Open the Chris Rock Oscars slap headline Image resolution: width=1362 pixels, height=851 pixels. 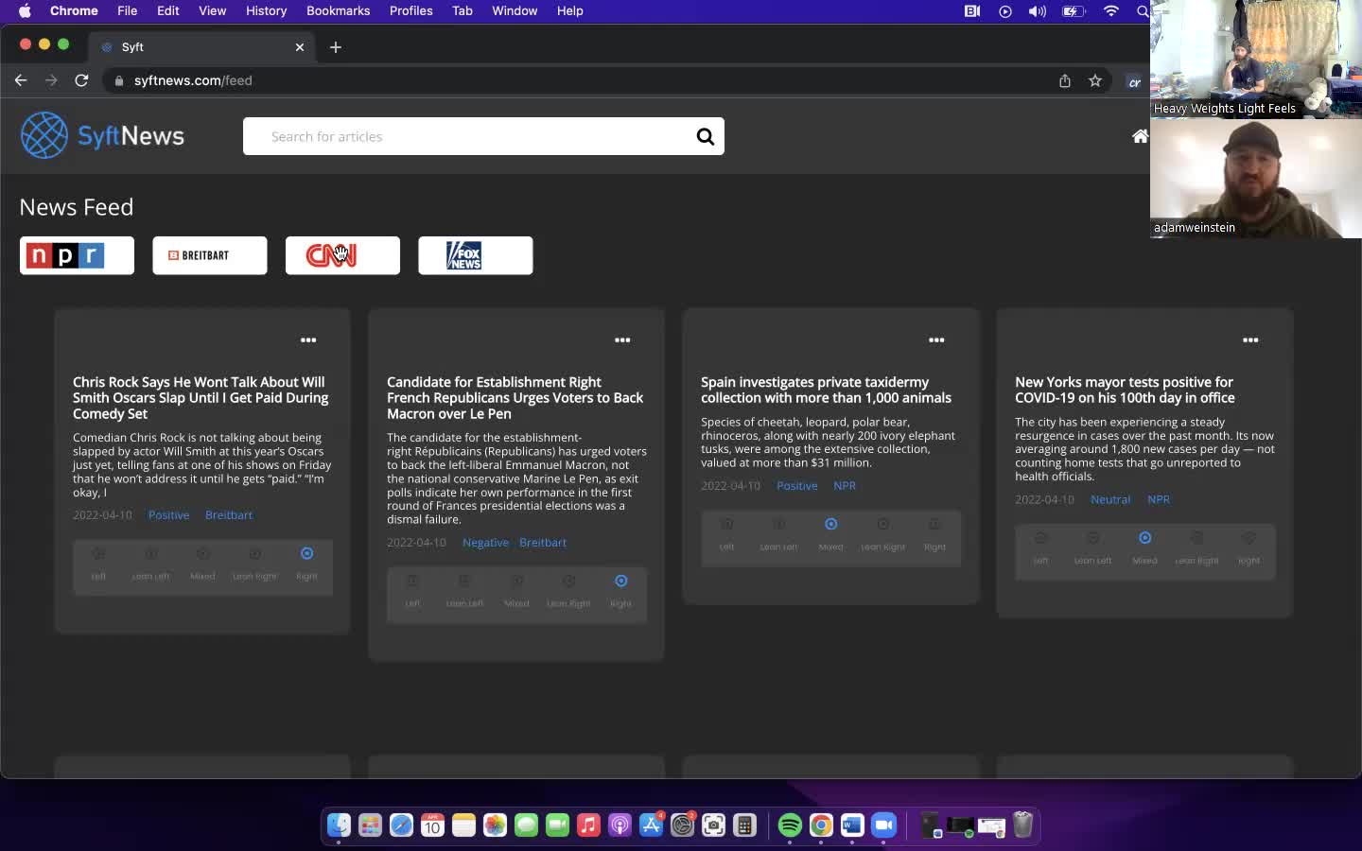[201, 398]
